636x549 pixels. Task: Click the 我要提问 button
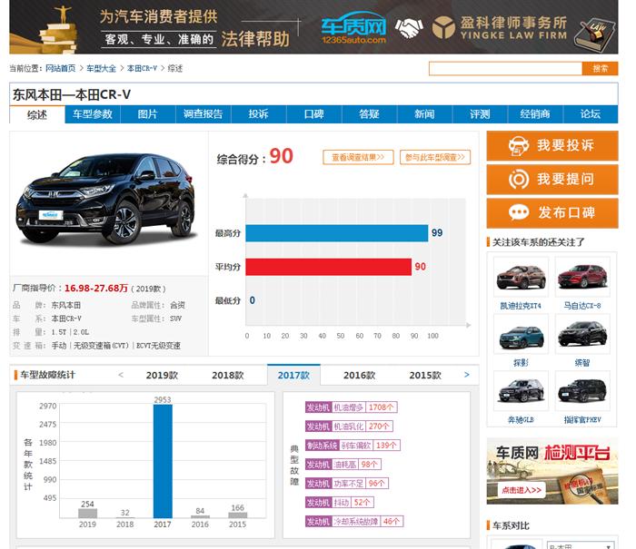pos(552,180)
